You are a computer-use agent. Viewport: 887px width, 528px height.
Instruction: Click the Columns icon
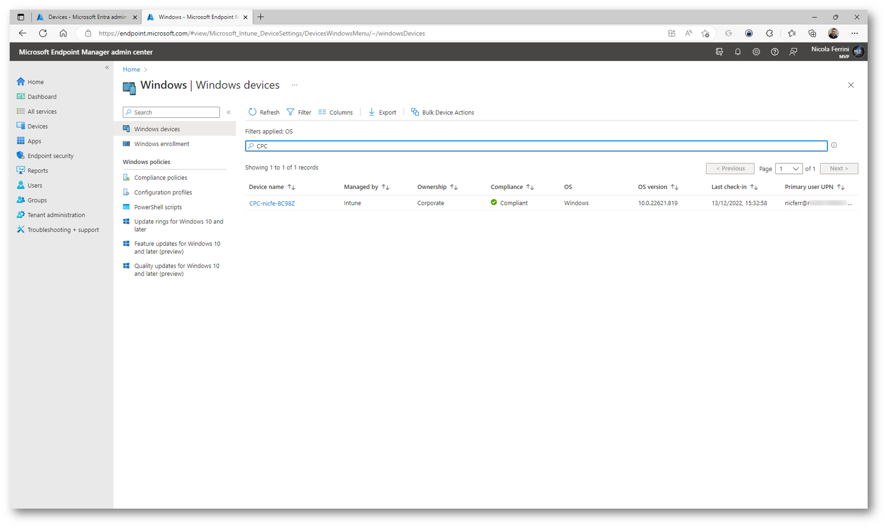click(x=322, y=112)
